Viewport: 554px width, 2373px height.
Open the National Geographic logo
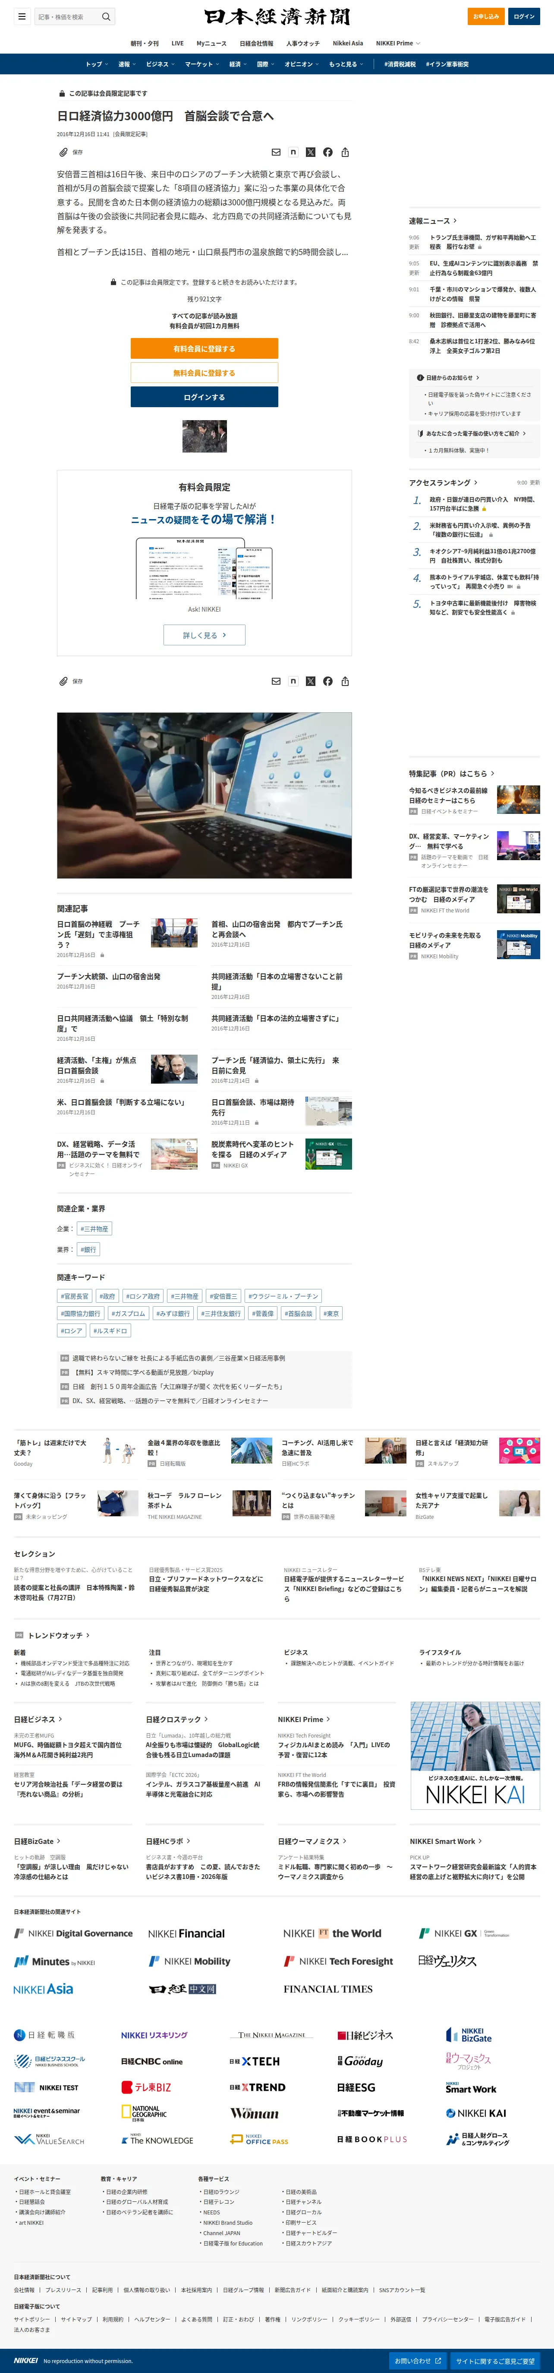[x=145, y=2113]
